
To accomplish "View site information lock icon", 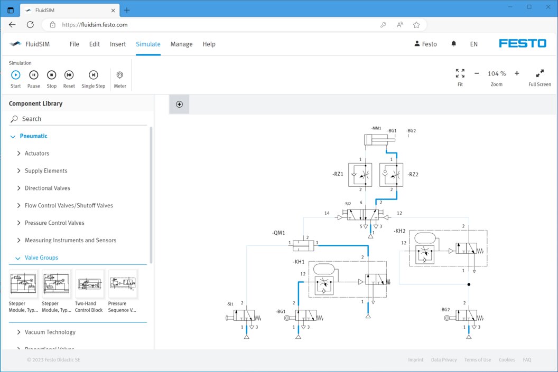I will coord(53,24).
